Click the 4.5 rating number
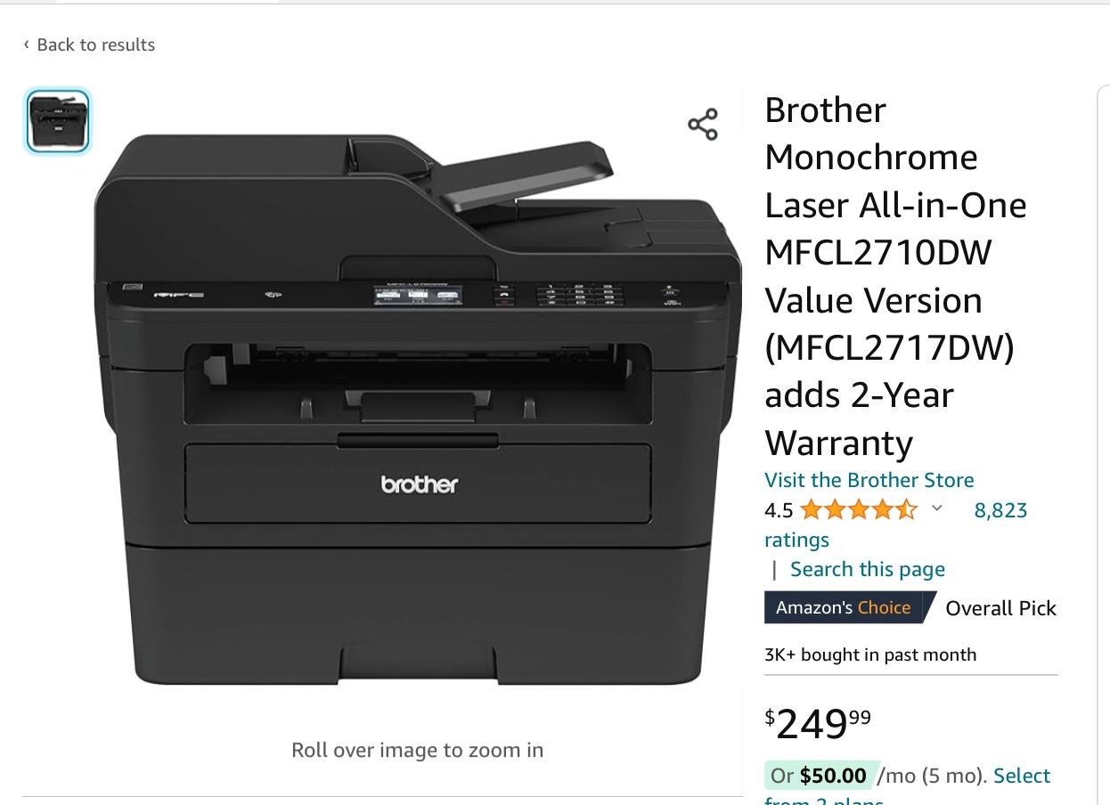The width and height of the screenshot is (1110, 805). coord(779,510)
